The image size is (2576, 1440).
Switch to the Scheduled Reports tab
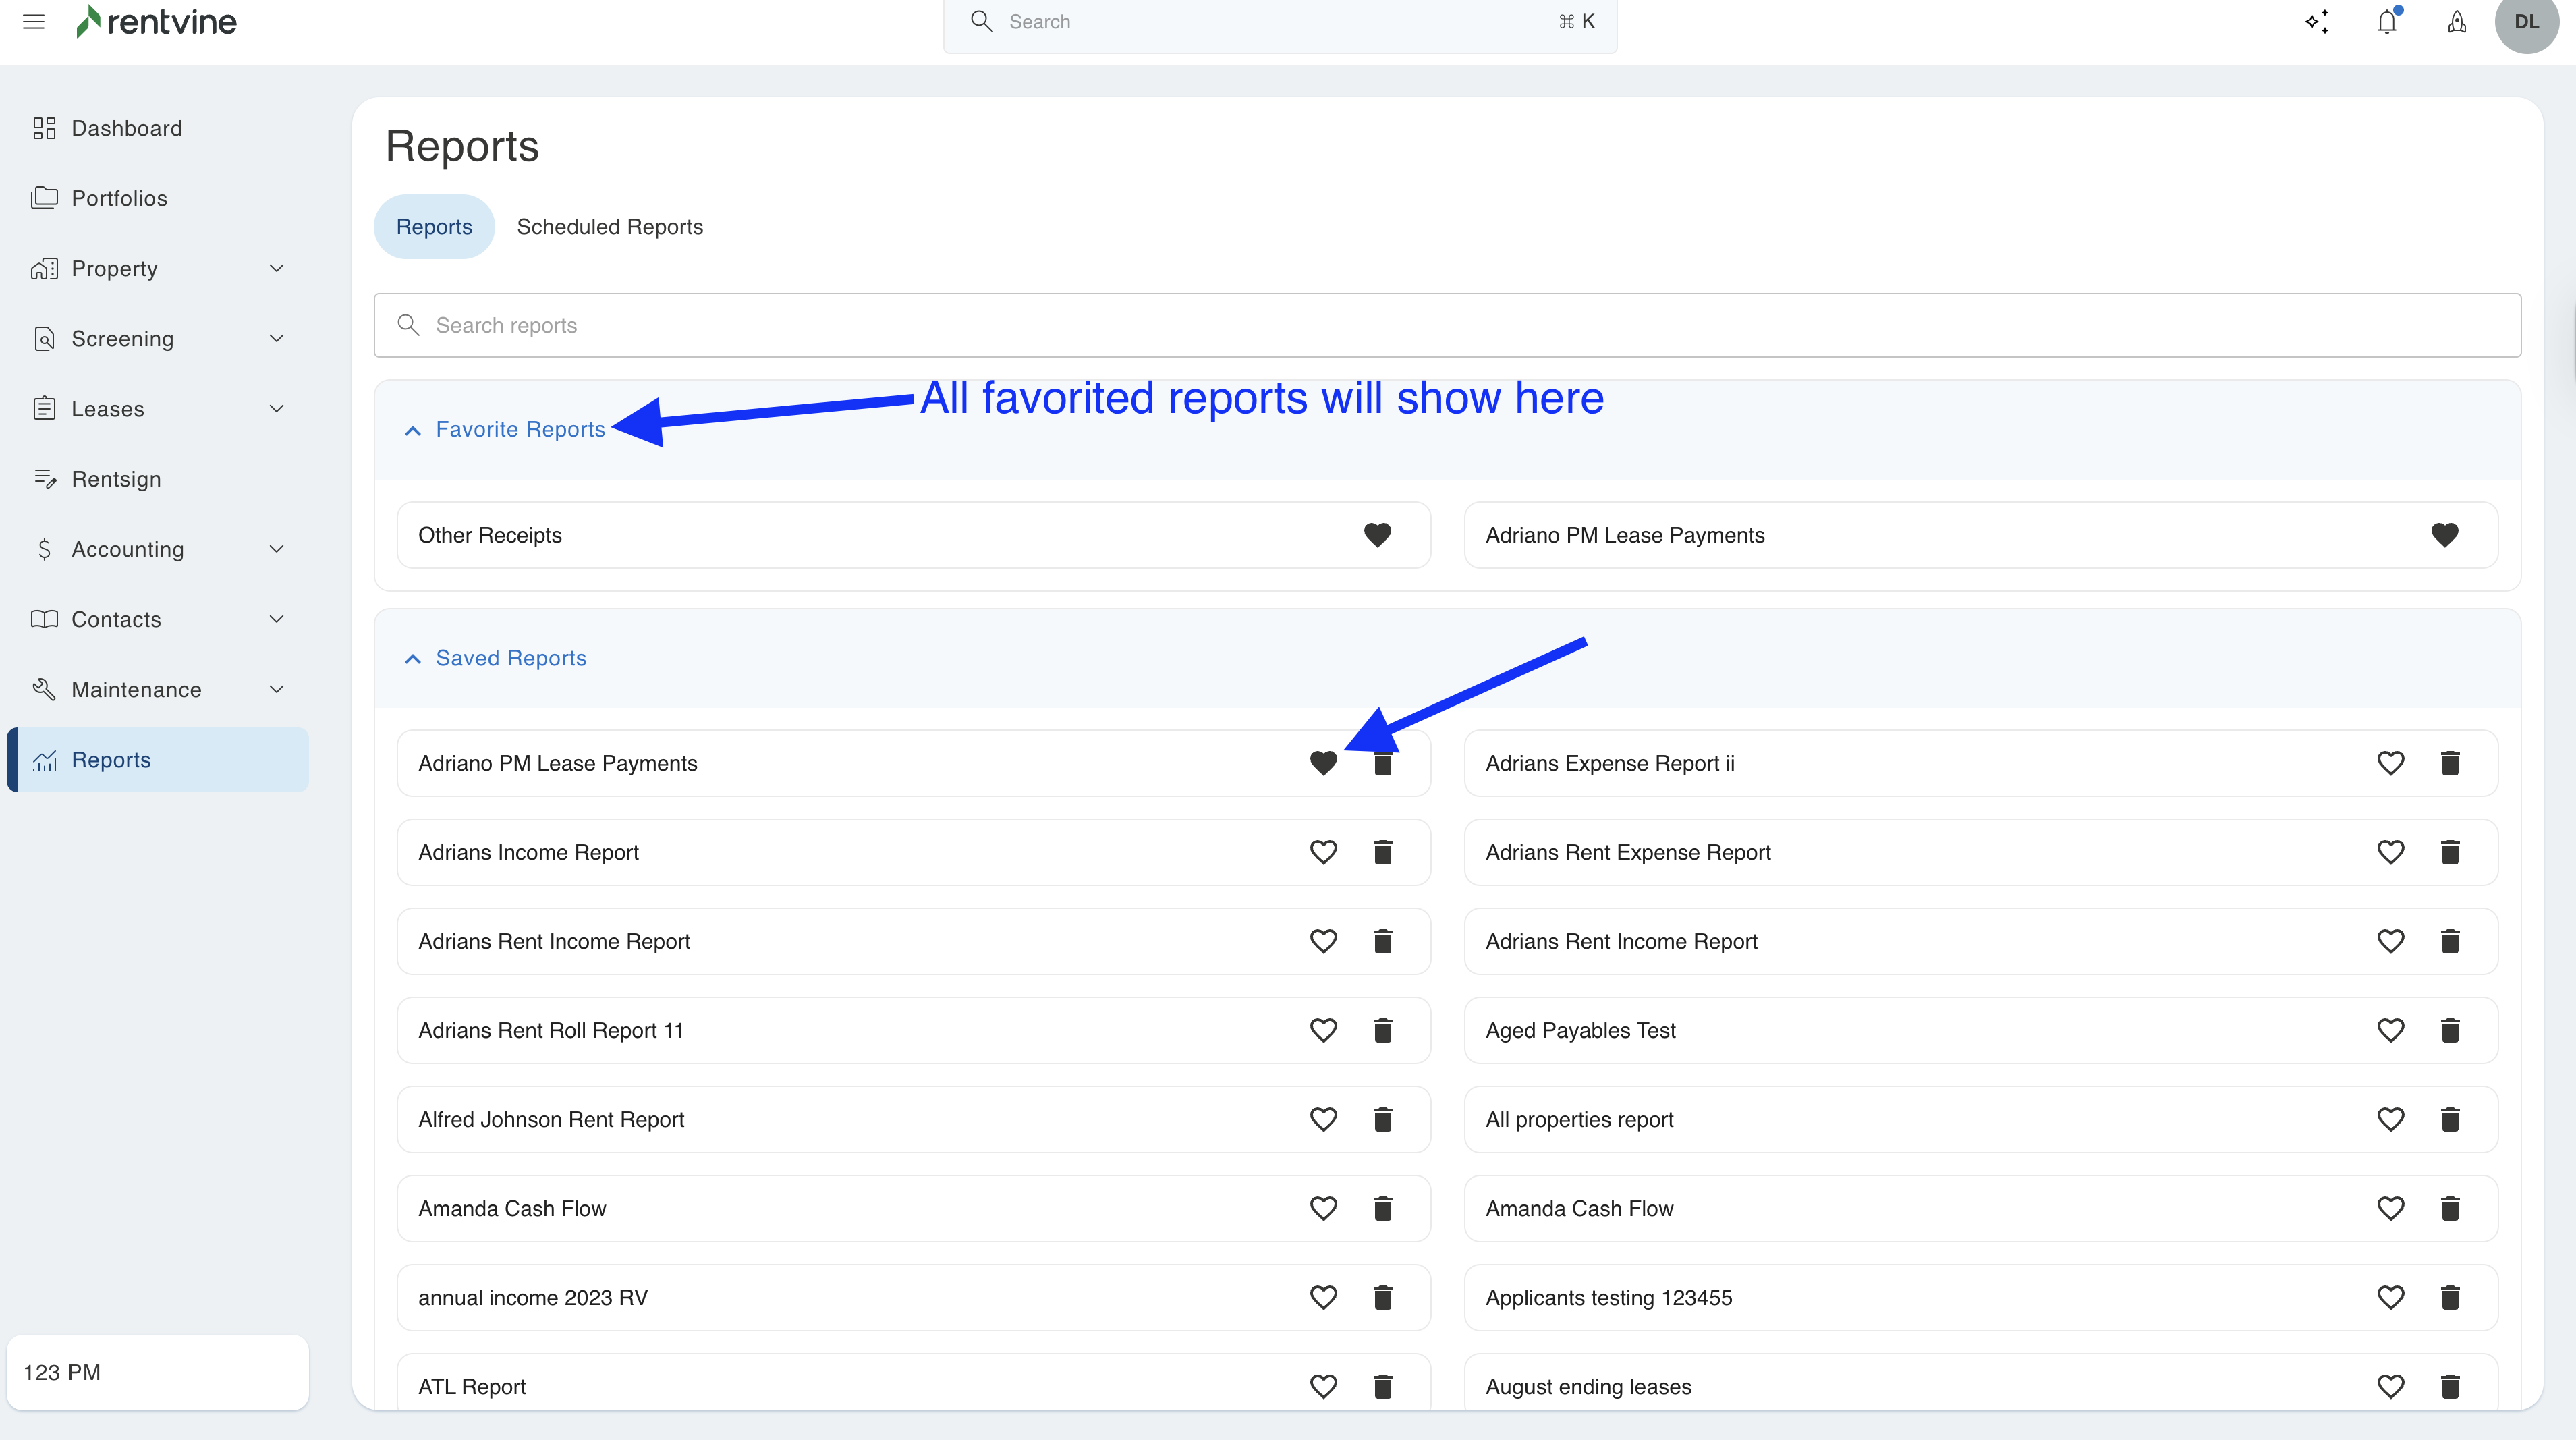609,227
